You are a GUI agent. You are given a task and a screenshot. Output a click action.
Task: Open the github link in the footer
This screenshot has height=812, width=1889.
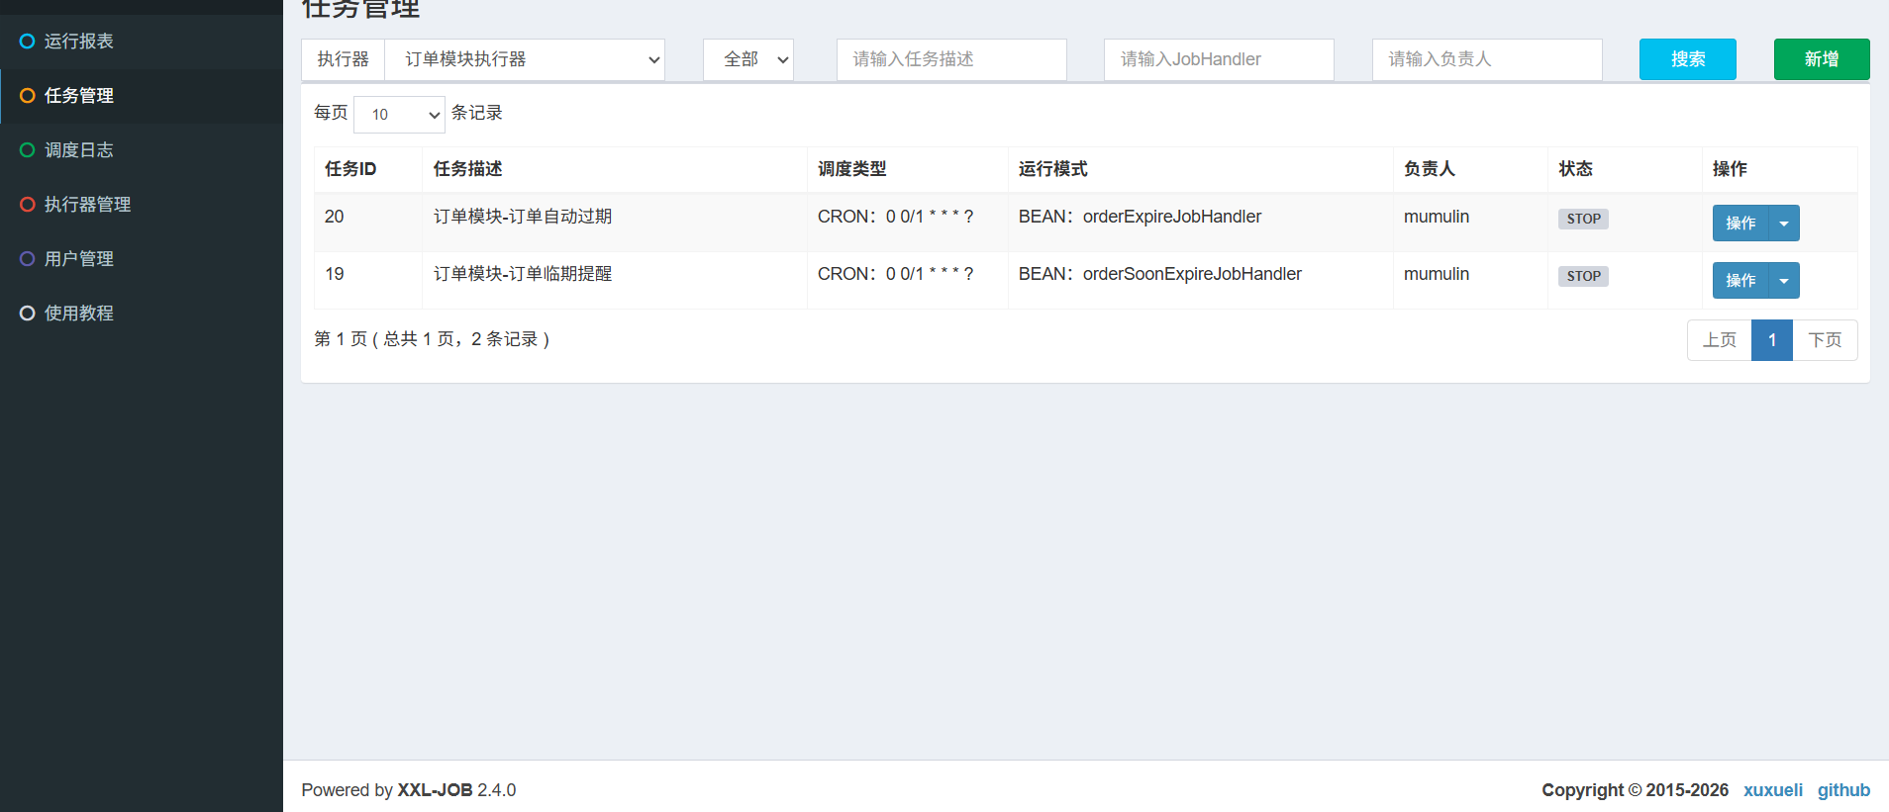click(1843, 790)
